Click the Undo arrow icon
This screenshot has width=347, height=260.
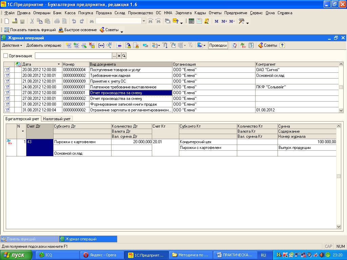(x=74, y=21)
